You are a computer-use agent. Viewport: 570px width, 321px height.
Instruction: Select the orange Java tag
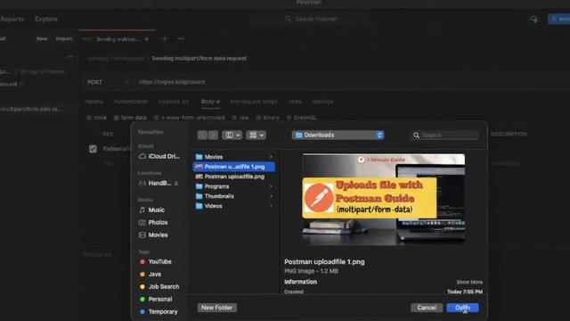(151, 274)
